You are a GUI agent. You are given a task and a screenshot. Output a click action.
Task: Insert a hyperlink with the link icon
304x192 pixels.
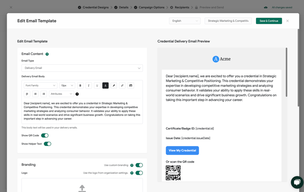click(122, 85)
